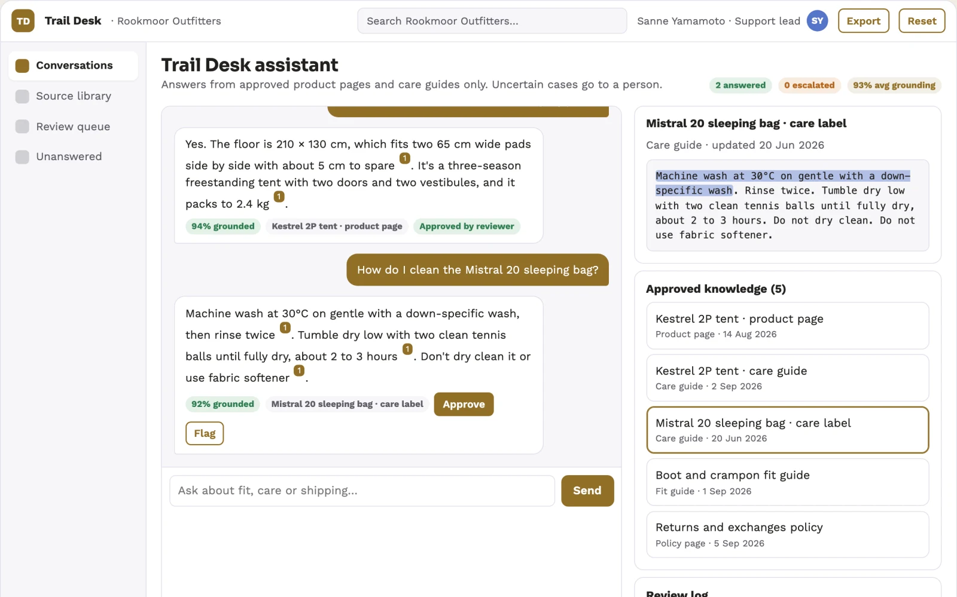This screenshot has height=597, width=957.
Task: Click the "Approved by reviewer" badge
Action: click(467, 226)
